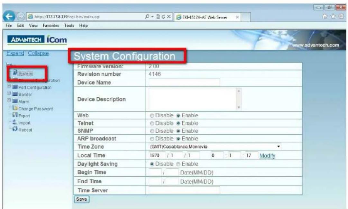This screenshot has height=209, width=348.
Task: Open Favorites star icon
Action: coord(333,16)
